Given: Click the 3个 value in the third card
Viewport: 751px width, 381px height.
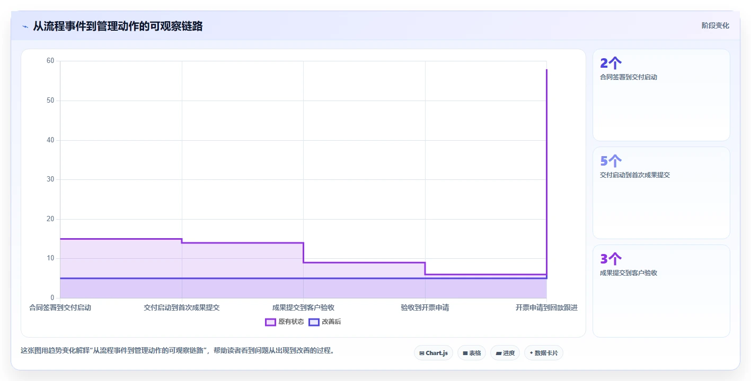Looking at the screenshot, I should point(611,259).
